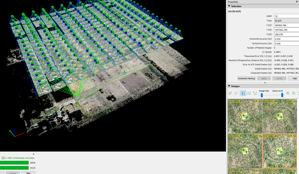Click Cancel button in Properties panel
Viewport: 299px width, 174px height.
279,78
